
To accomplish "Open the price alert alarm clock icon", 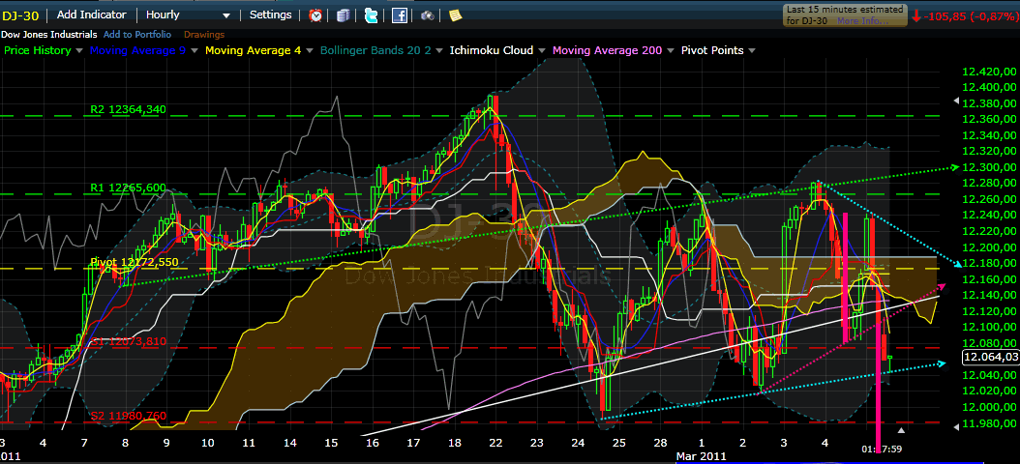I will (x=315, y=14).
